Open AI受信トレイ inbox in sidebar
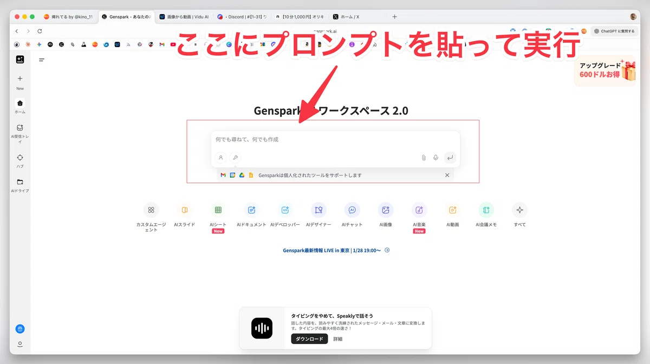650x364 pixels. coord(20,128)
